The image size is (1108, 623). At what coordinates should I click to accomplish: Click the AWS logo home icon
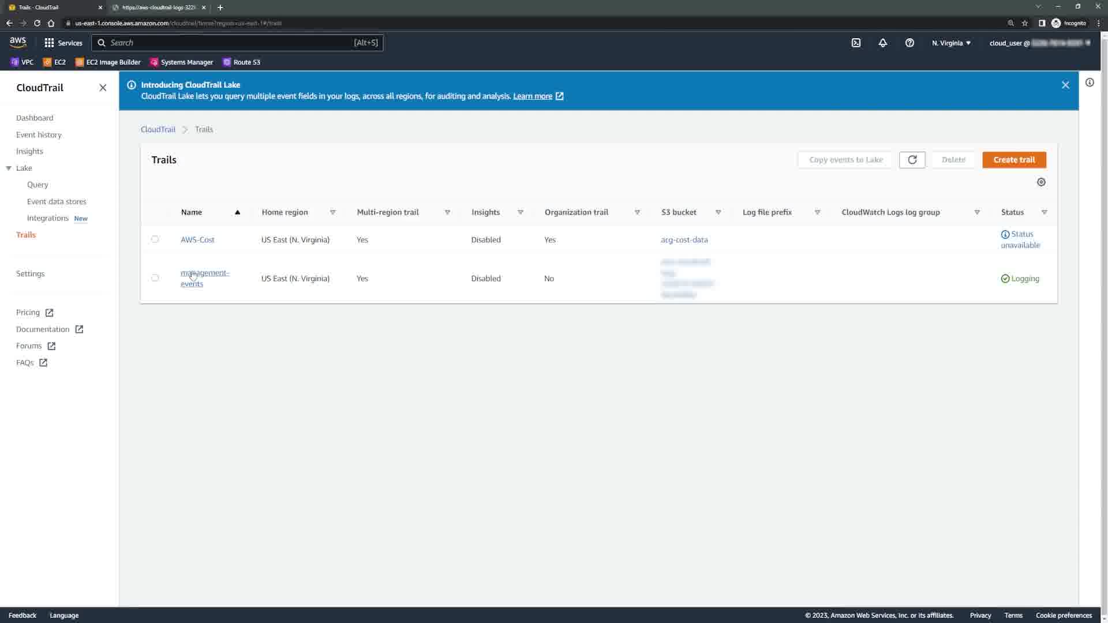[18, 42]
